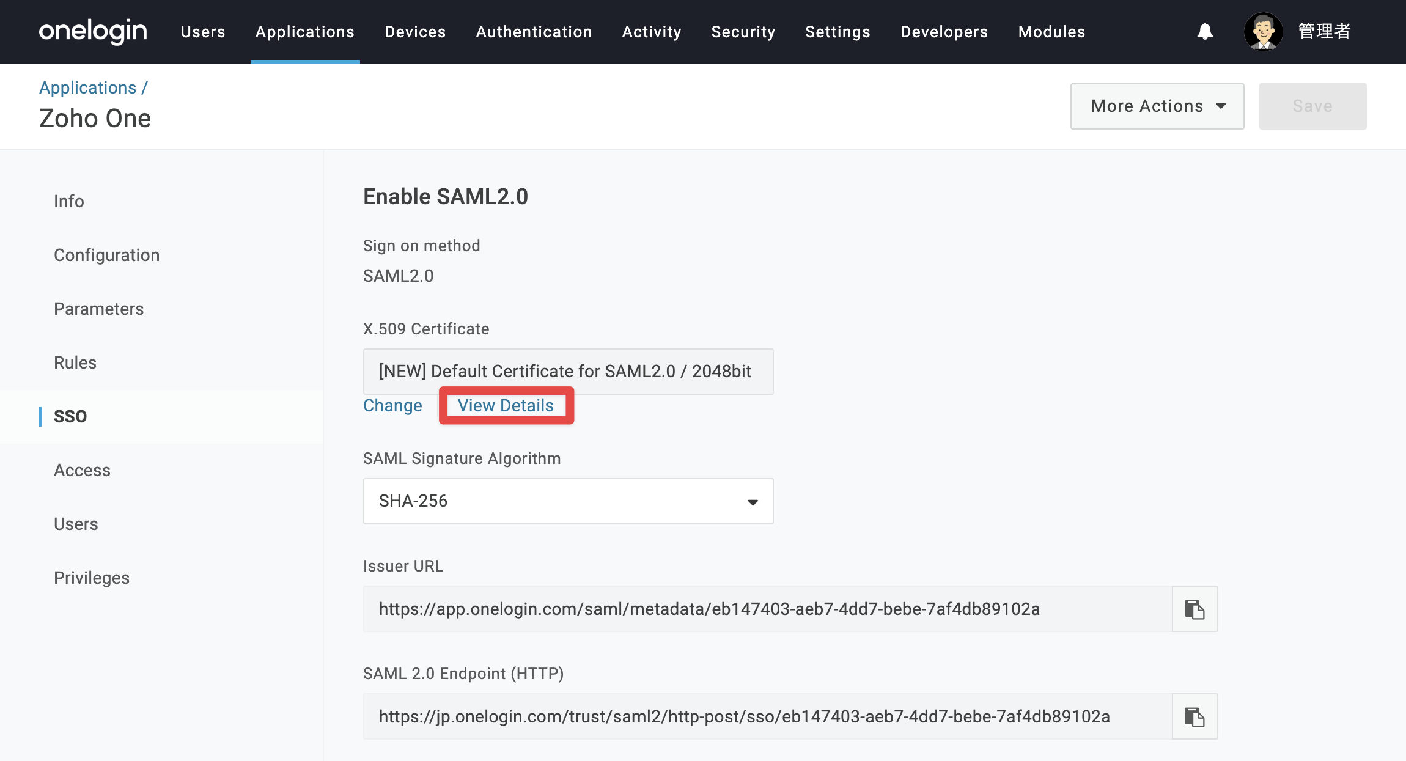
Task: Click the Issuer URL text field
Action: (x=768, y=609)
